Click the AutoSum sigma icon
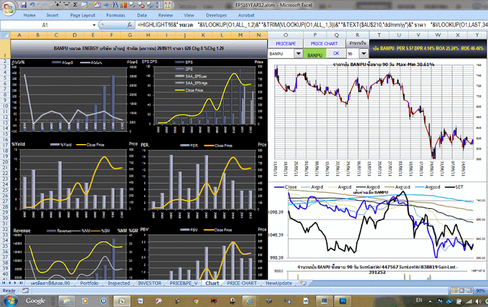 pyautogui.click(x=75, y=5)
